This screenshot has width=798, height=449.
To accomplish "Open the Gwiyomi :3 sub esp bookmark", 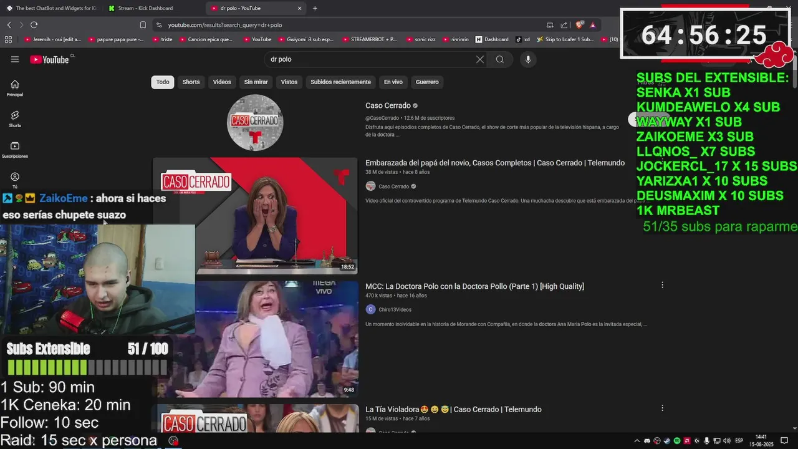I will pyautogui.click(x=305, y=39).
